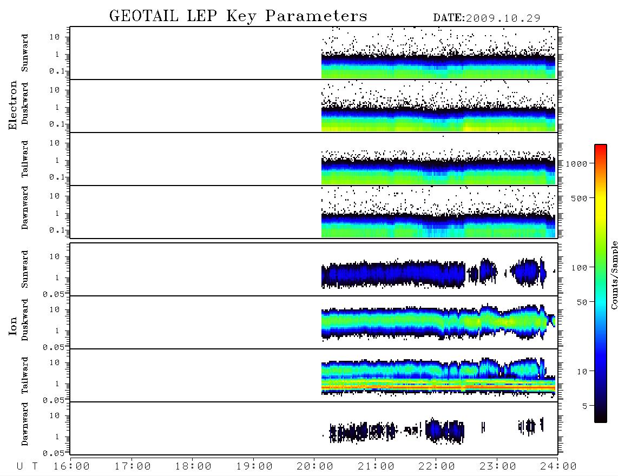The height and width of the screenshot is (476, 618).
Task: Click the Ion "Dawnward" panel label
Action: pyautogui.click(x=25, y=425)
